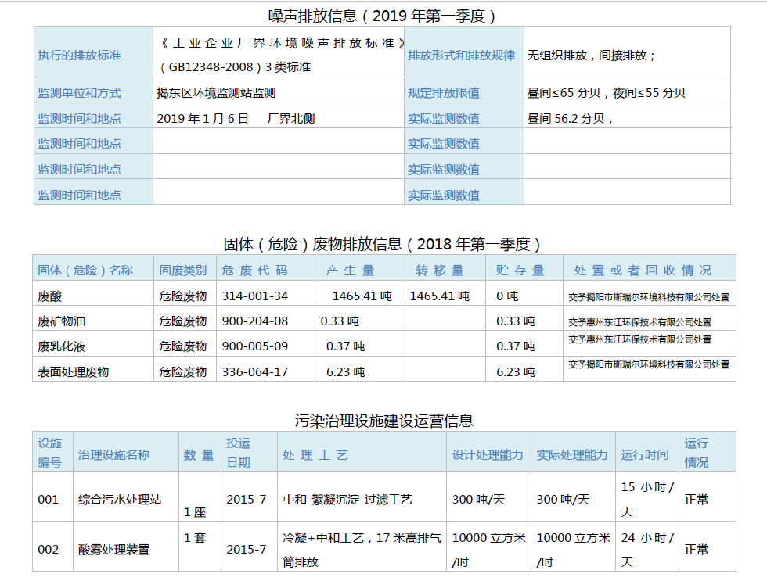767x581 pixels.
Task: Click the quantity 1座
Action: pos(195,512)
